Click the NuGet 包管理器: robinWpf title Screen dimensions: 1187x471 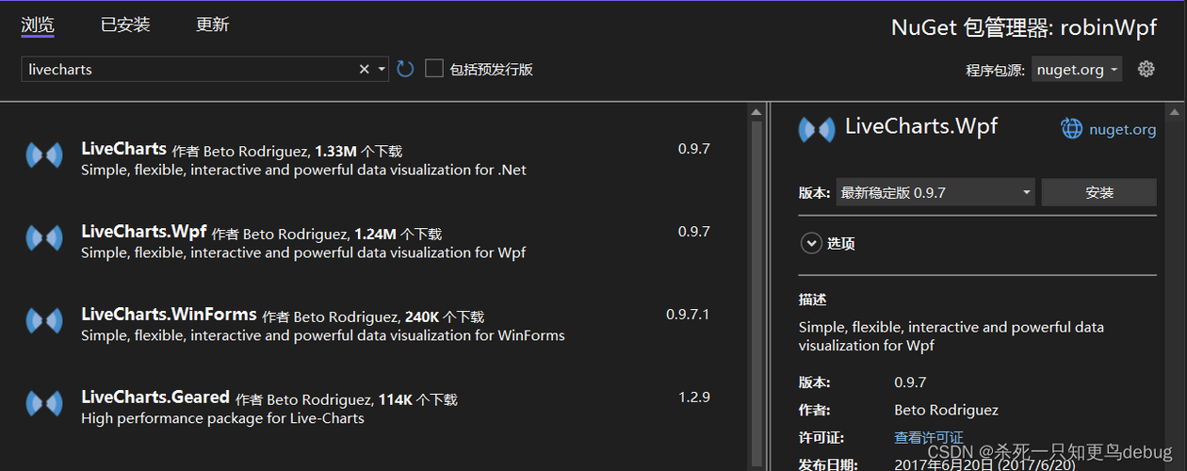(1024, 27)
